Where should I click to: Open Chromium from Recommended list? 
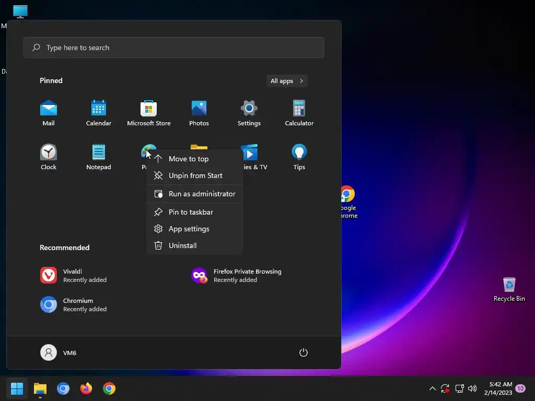[73, 305]
